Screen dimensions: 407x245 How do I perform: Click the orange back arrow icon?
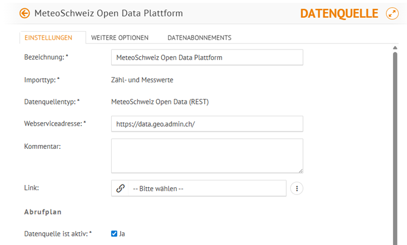24,13
